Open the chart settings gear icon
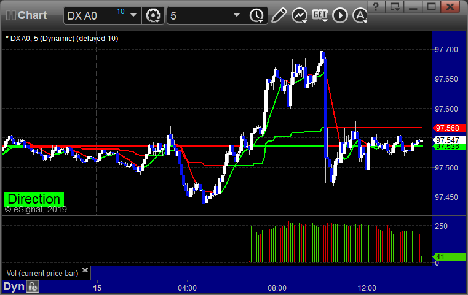 click(x=153, y=15)
